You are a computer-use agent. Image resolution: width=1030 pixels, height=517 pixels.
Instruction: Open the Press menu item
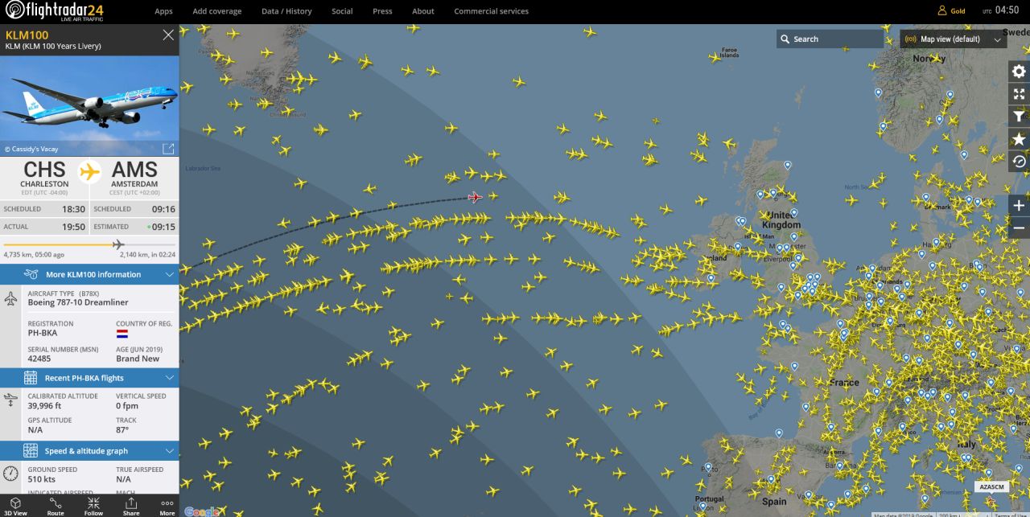(382, 11)
